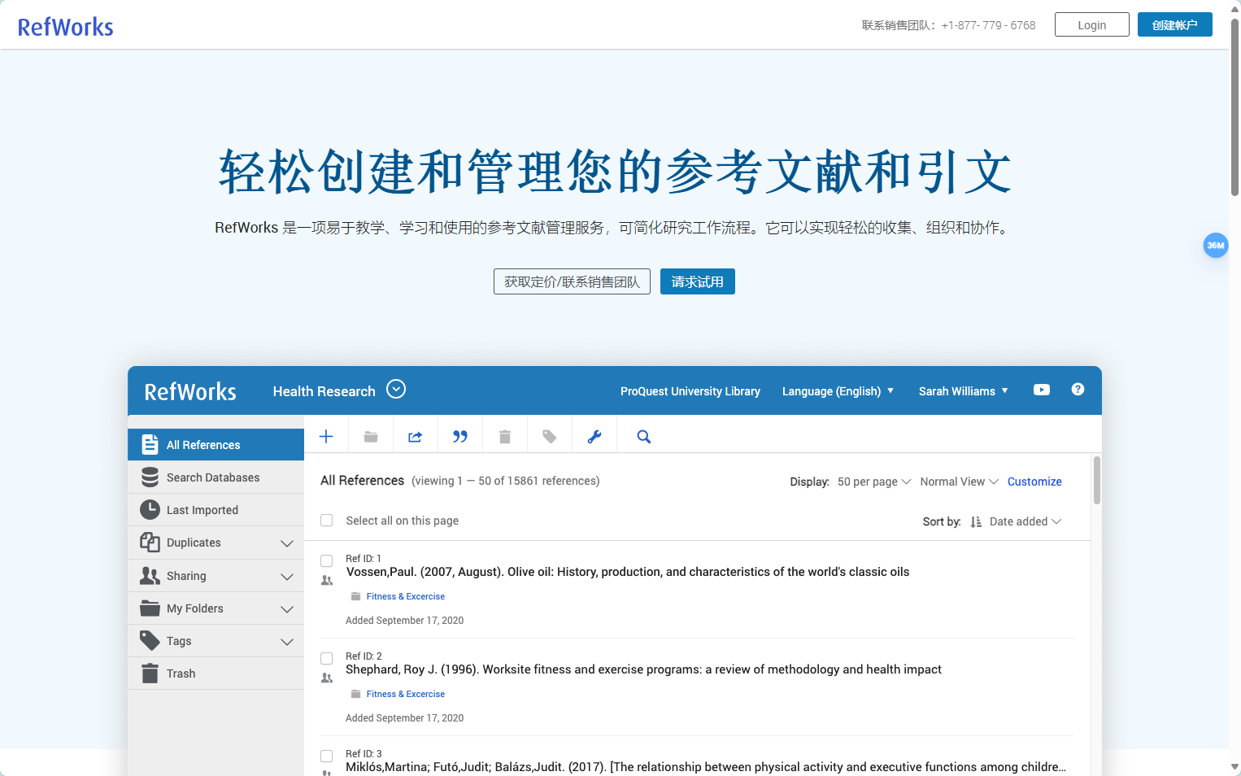Click the Tags tag icon in the sidebar

click(150, 641)
